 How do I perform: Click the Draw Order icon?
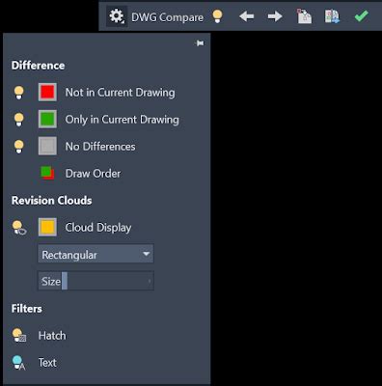click(x=47, y=173)
